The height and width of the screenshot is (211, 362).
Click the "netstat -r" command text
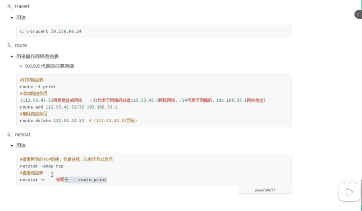tap(33, 180)
